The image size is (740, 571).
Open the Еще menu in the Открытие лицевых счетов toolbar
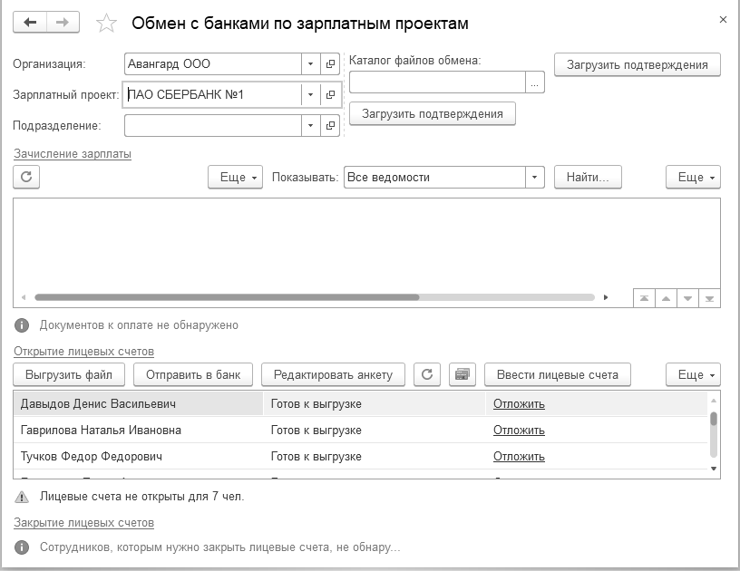(x=693, y=375)
